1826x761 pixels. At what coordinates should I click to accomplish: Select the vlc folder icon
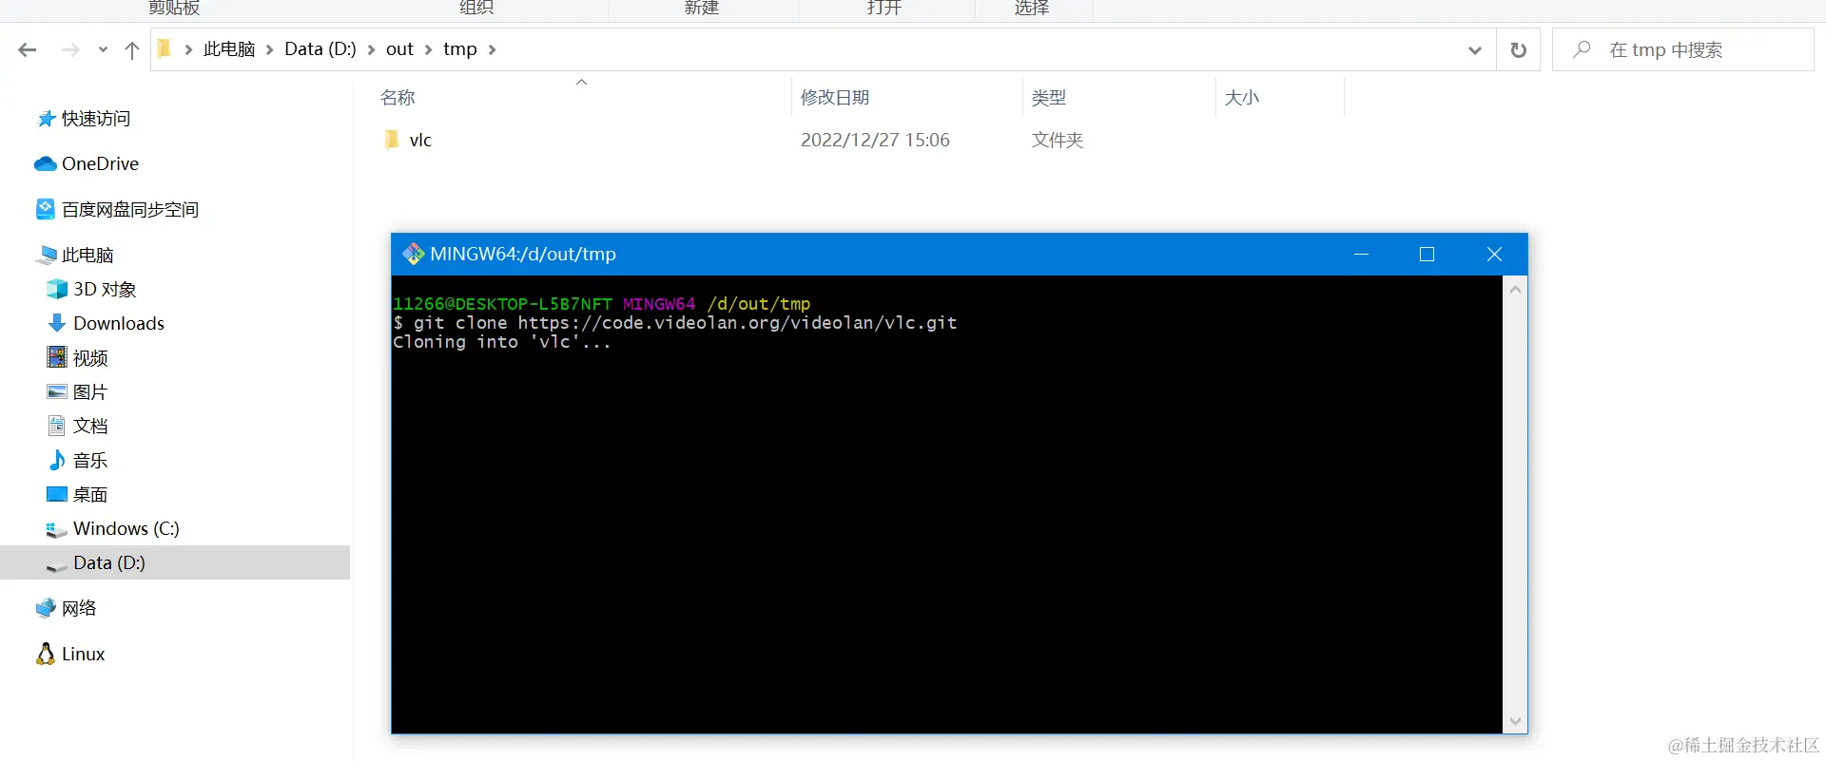392,140
